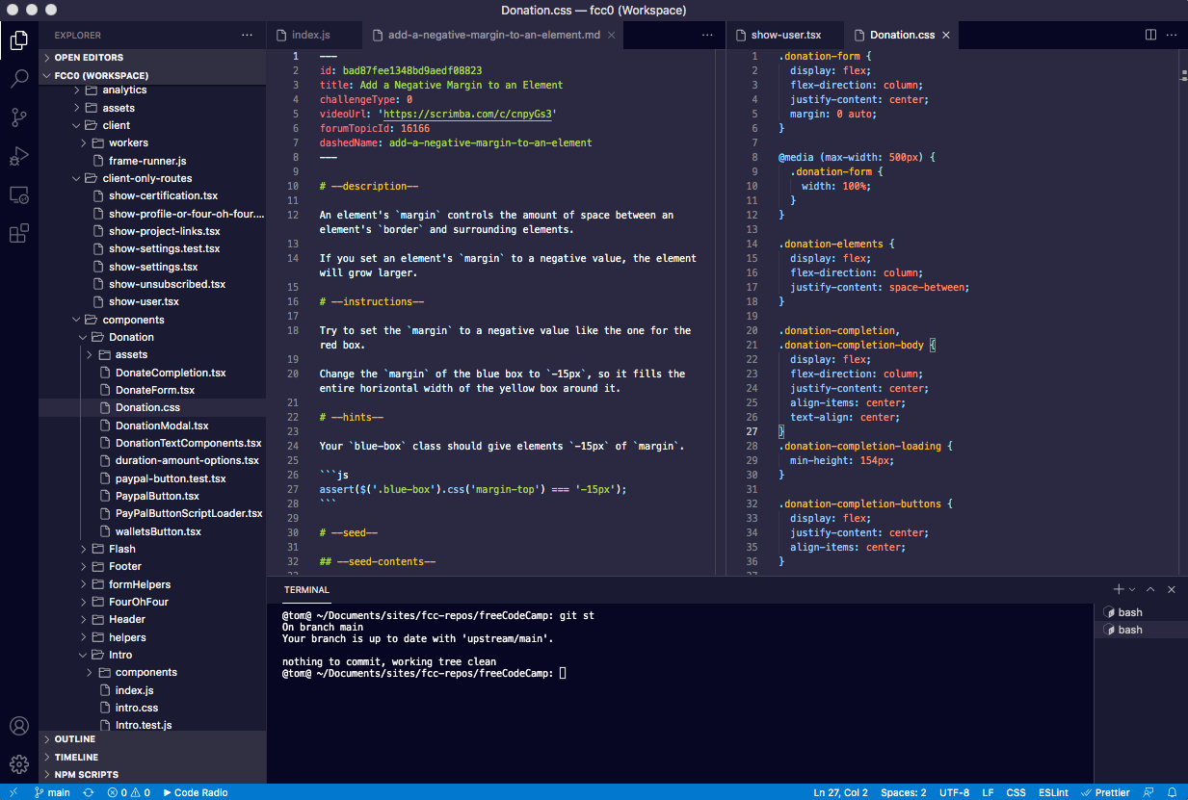Click the split editor icon

coord(1150,35)
